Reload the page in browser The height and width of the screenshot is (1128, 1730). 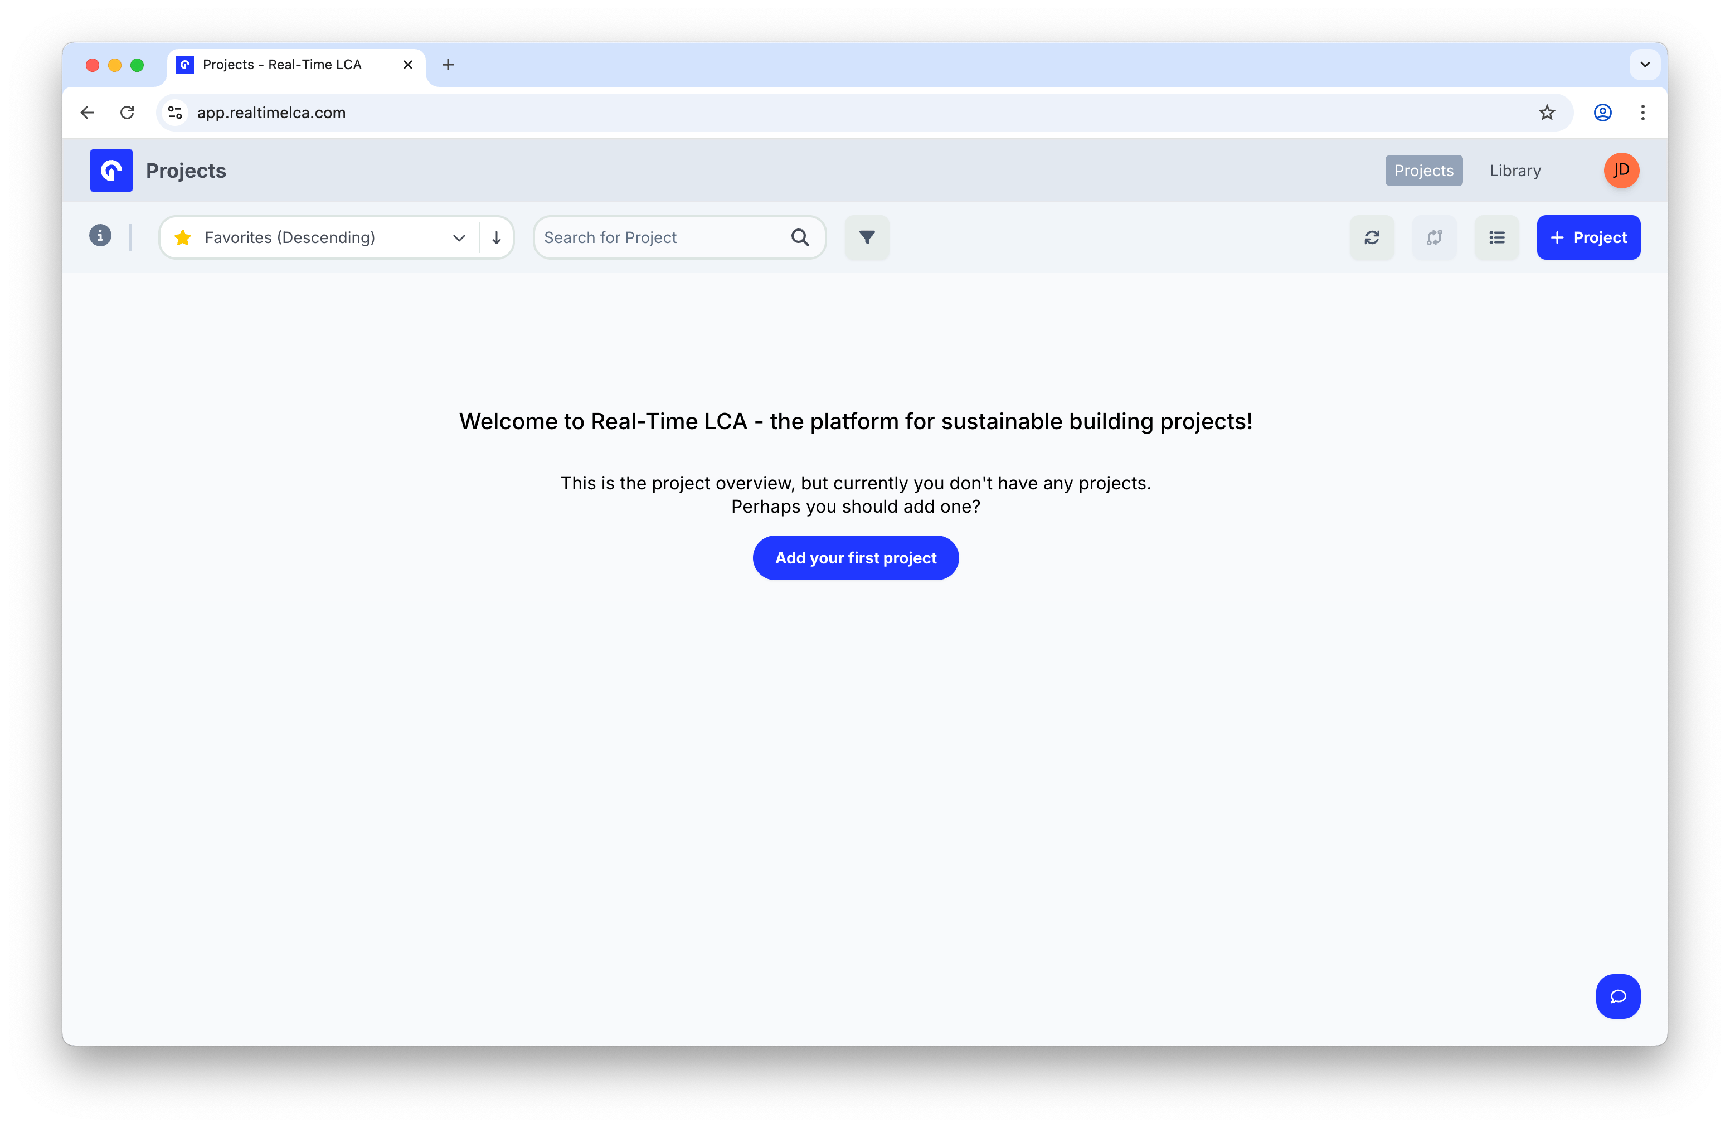pos(127,112)
